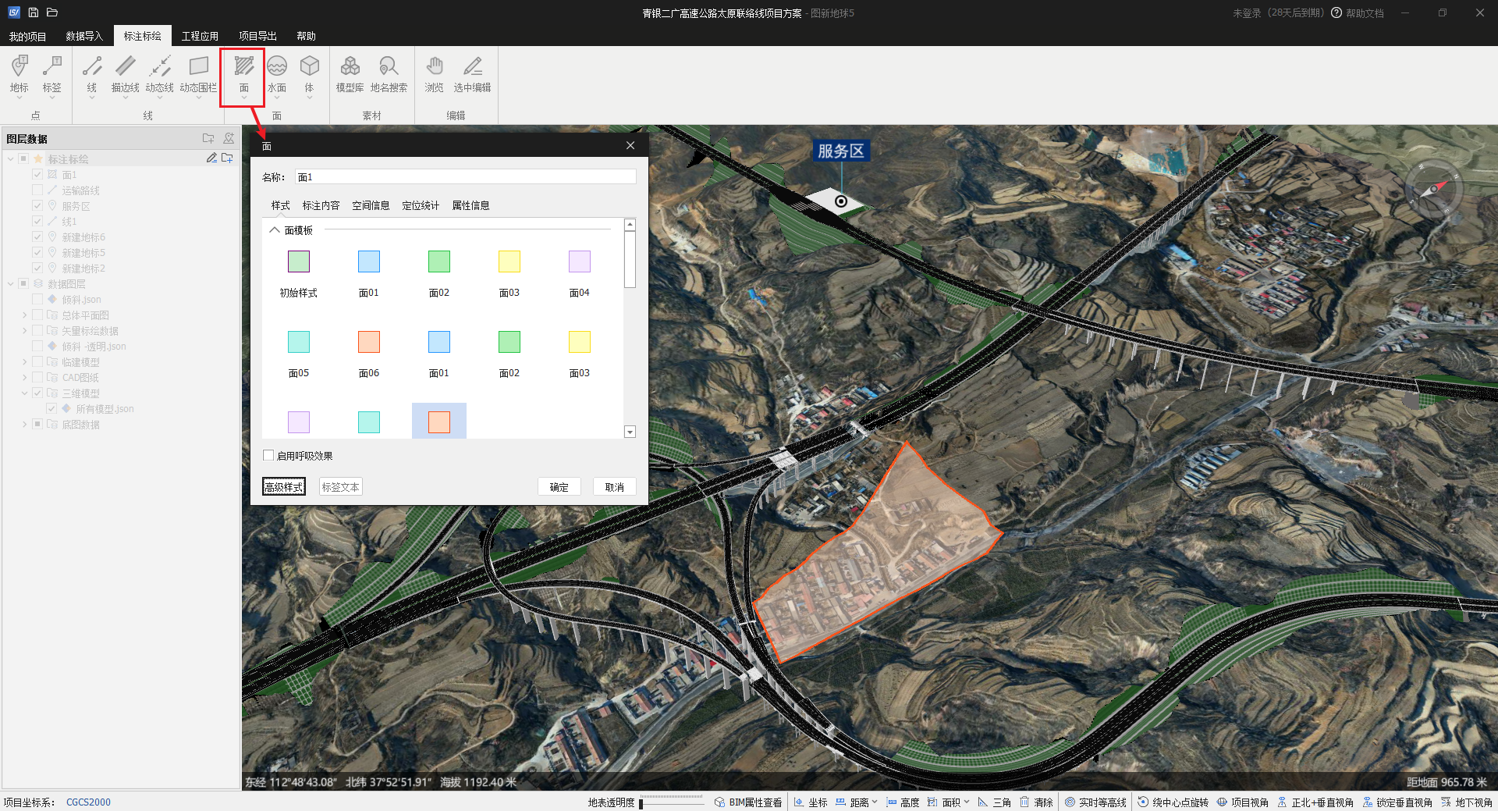Click the 确定 confirm button
1498x811 pixels.
pyautogui.click(x=559, y=487)
